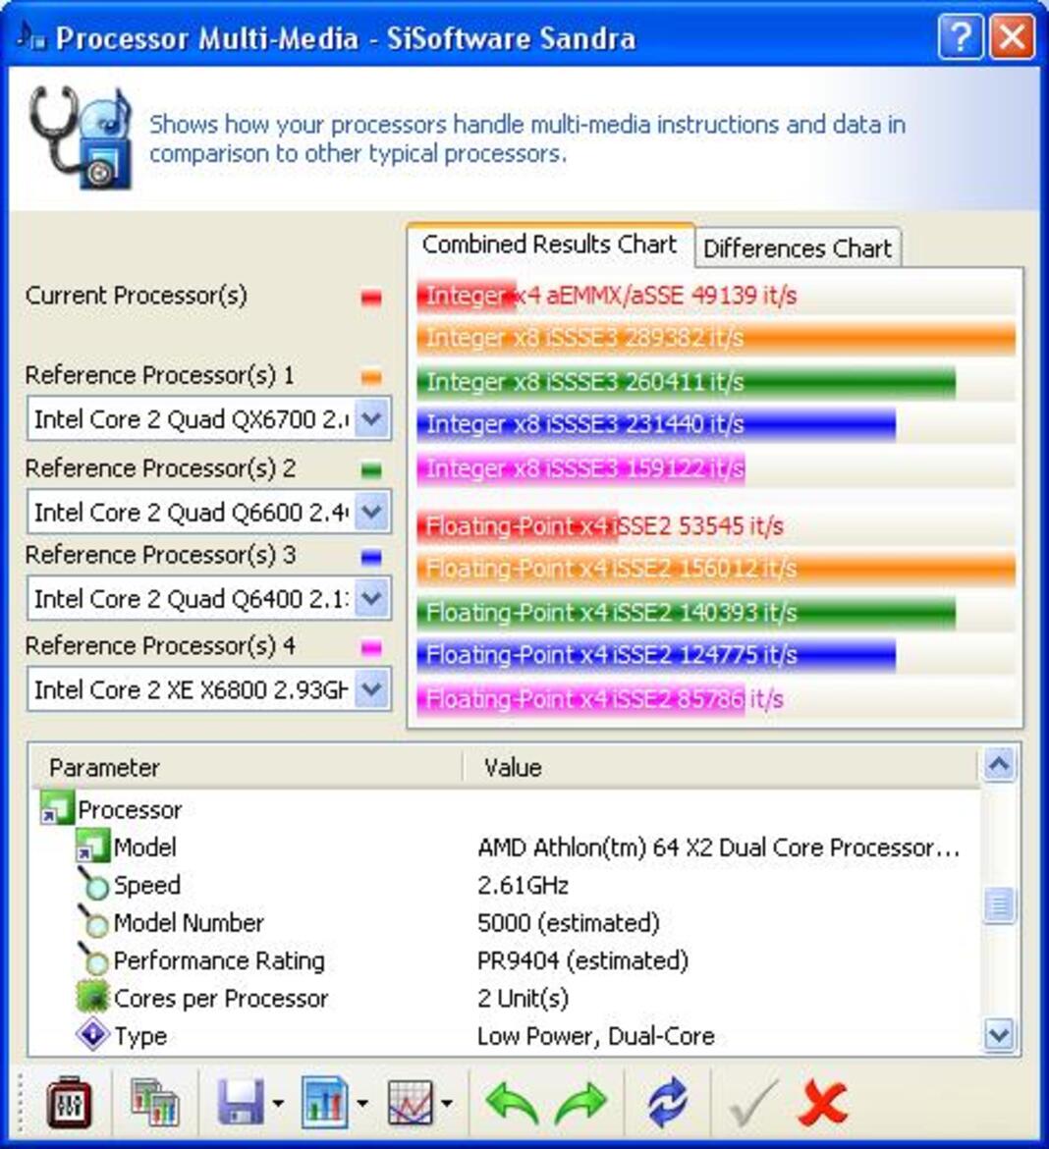The height and width of the screenshot is (1149, 1049).
Task: Select the Processor tree node
Action: 129,810
